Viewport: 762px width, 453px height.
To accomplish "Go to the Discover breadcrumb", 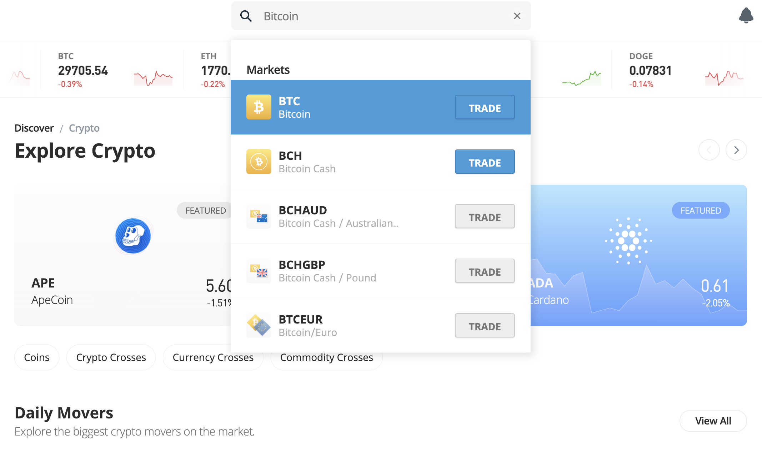I will (x=34, y=128).
